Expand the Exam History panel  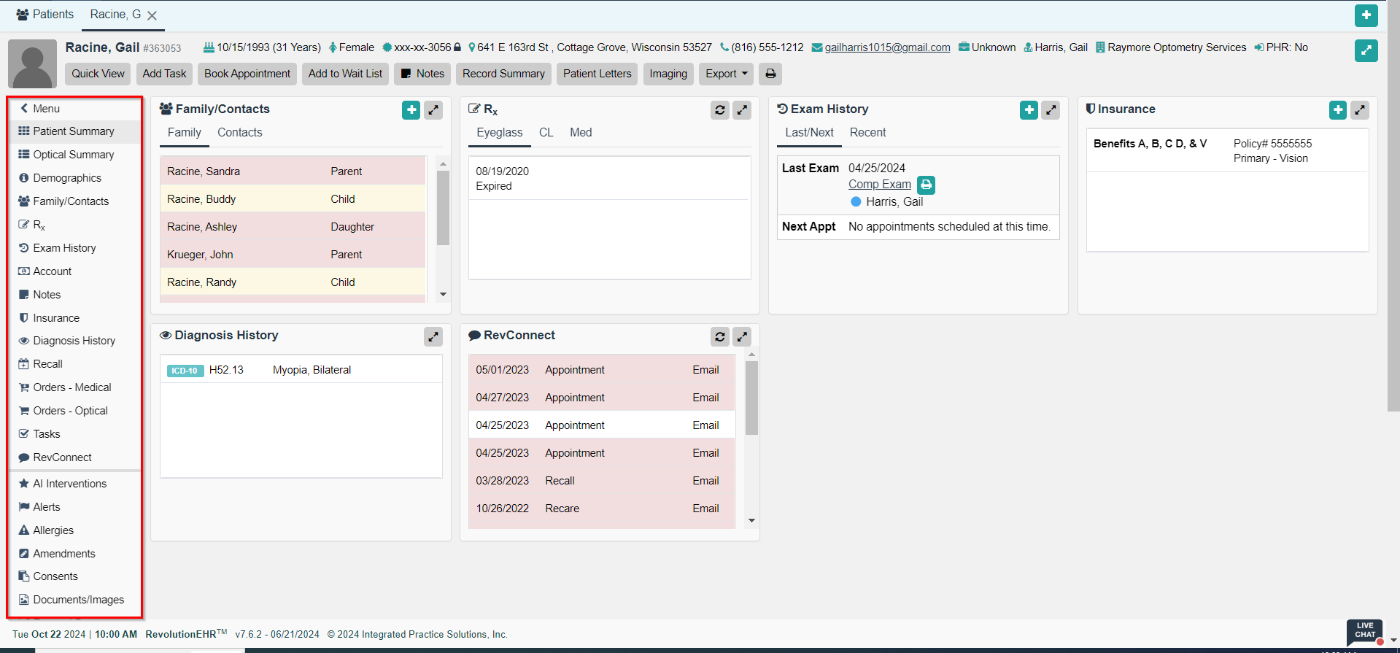pos(1051,110)
